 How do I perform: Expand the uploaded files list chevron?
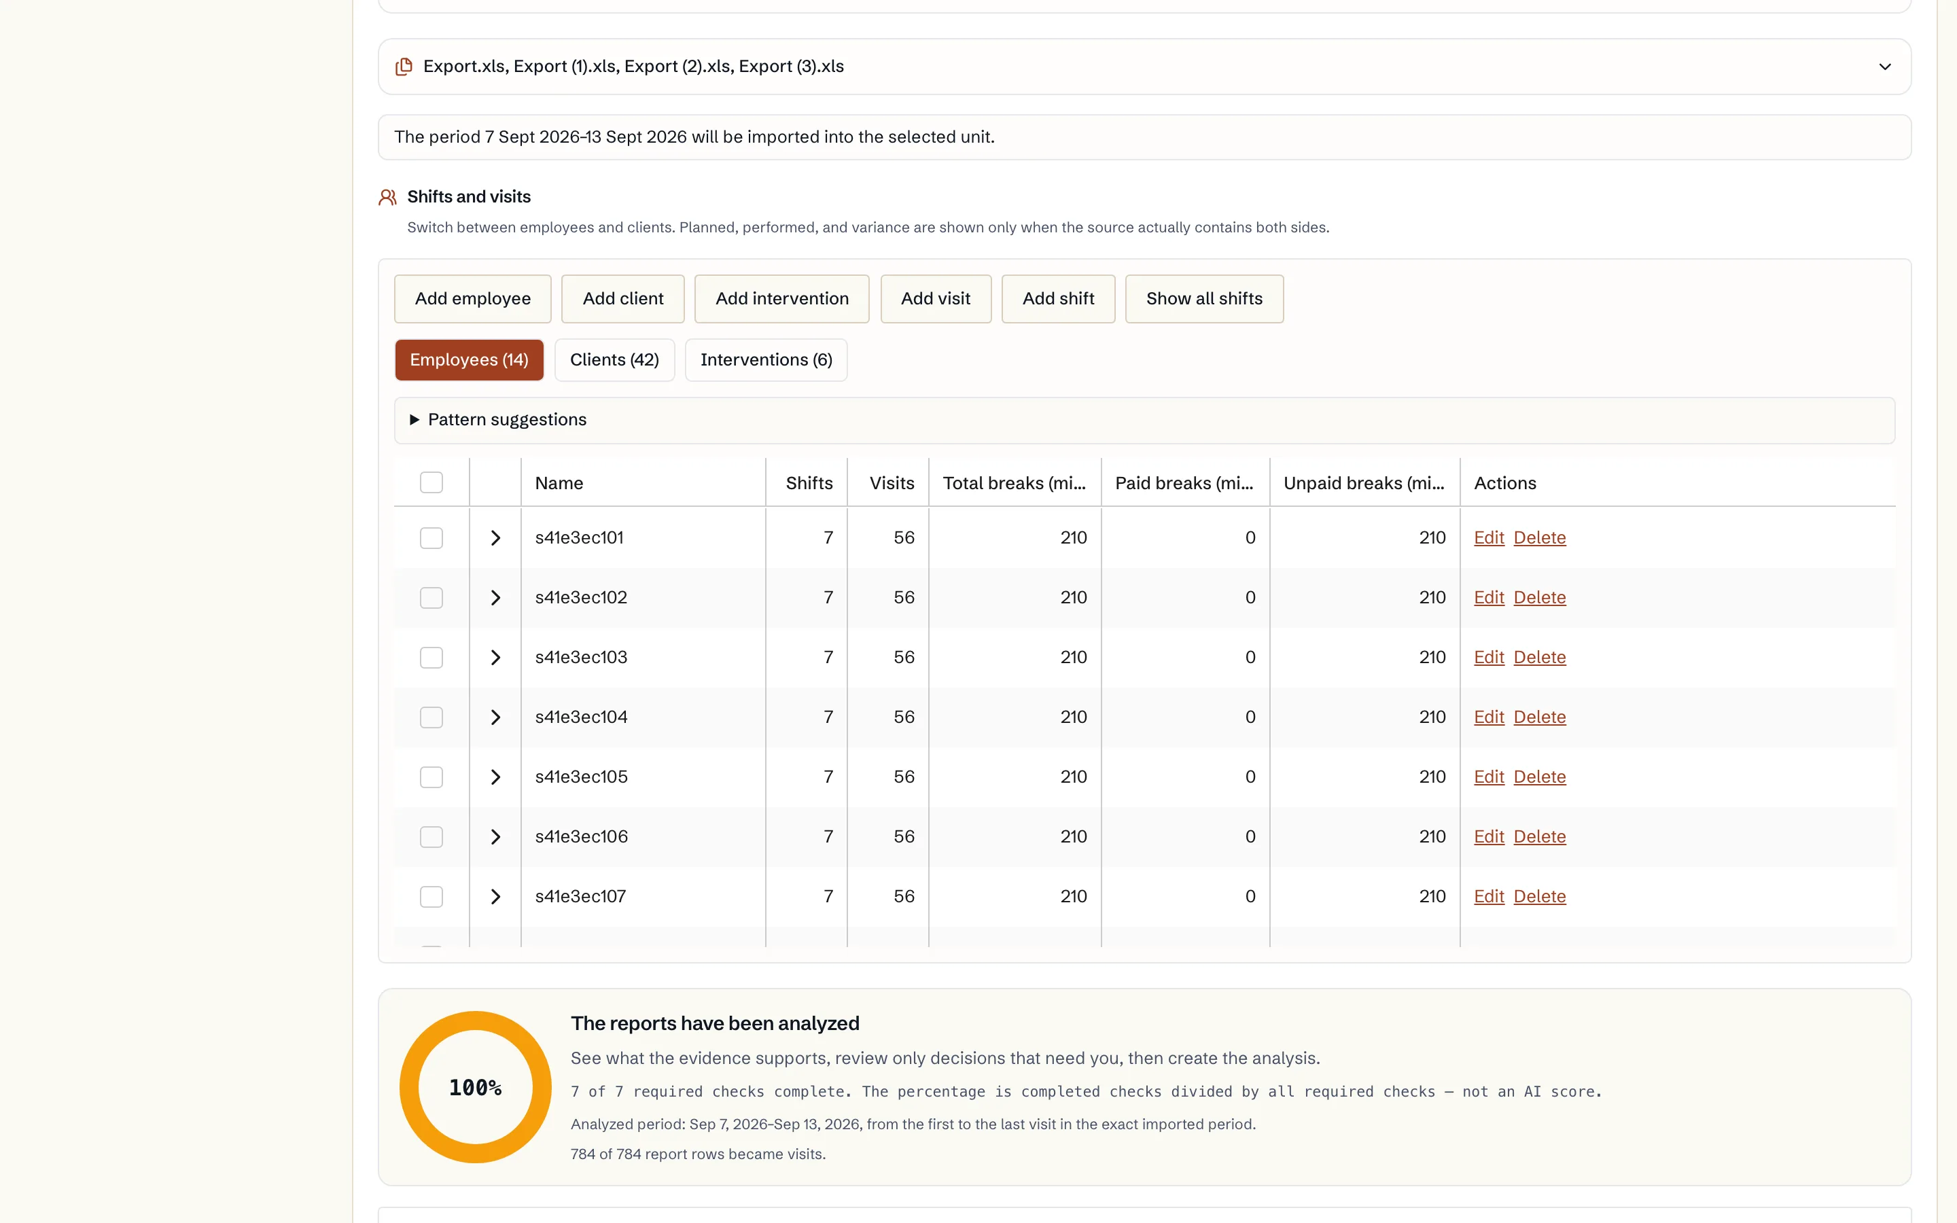(x=1884, y=67)
